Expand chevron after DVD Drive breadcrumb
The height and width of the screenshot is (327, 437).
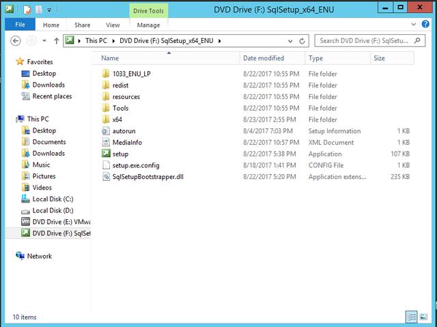(220, 41)
